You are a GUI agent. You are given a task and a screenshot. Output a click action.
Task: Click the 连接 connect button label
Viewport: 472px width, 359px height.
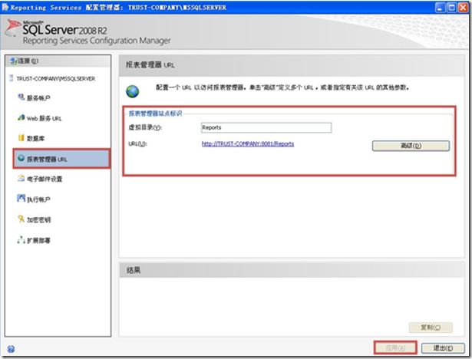[28, 61]
